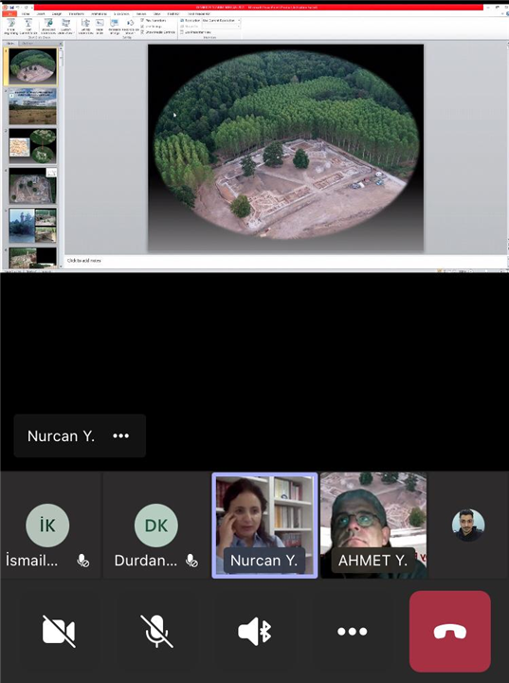
Task: Select İsmail's participant tile with the İK avatar
Action: (x=50, y=526)
